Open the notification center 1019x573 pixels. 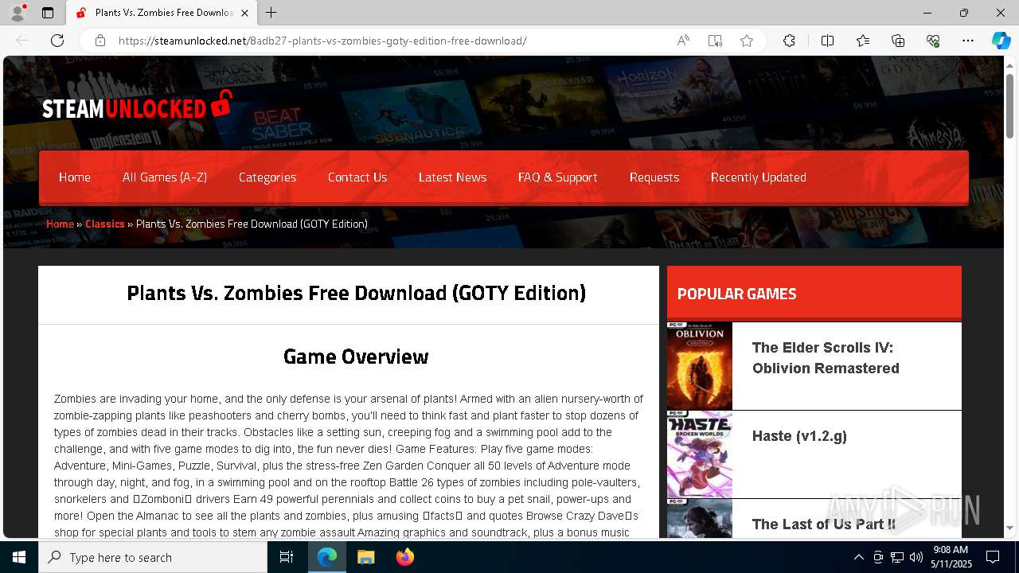pyautogui.click(x=993, y=557)
